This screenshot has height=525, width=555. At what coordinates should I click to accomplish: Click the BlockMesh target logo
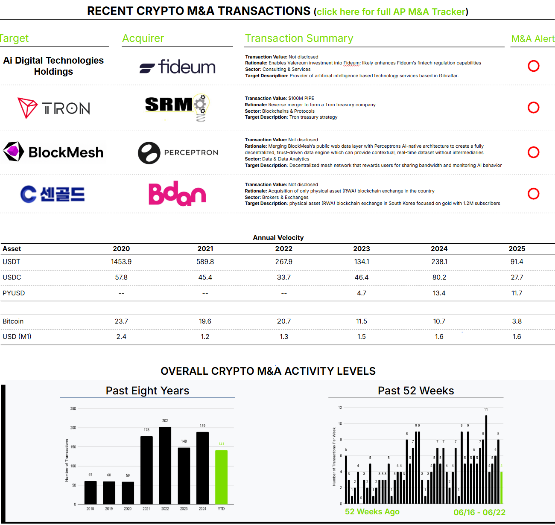tap(53, 152)
